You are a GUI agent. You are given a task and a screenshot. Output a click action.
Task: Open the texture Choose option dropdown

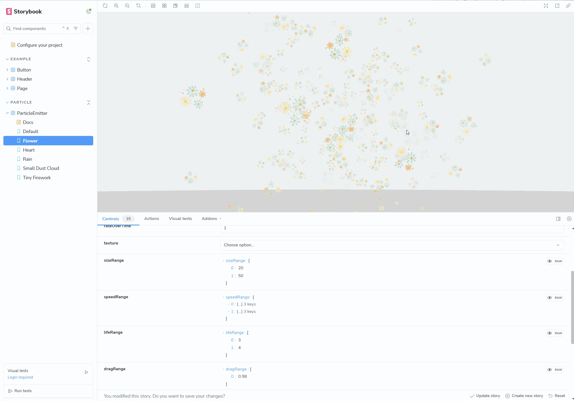(x=392, y=245)
